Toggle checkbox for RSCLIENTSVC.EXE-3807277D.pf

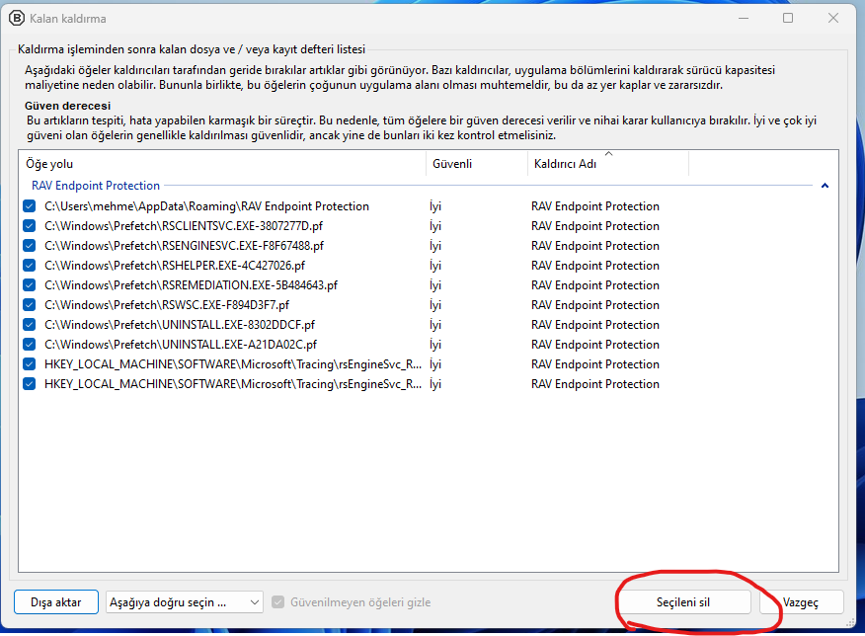[x=30, y=226]
